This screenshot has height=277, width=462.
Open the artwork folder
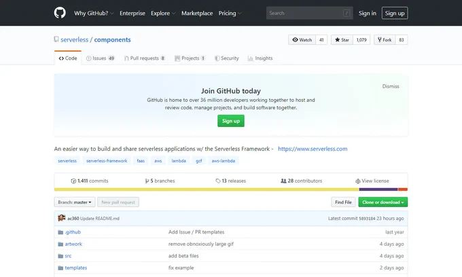(x=73, y=244)
